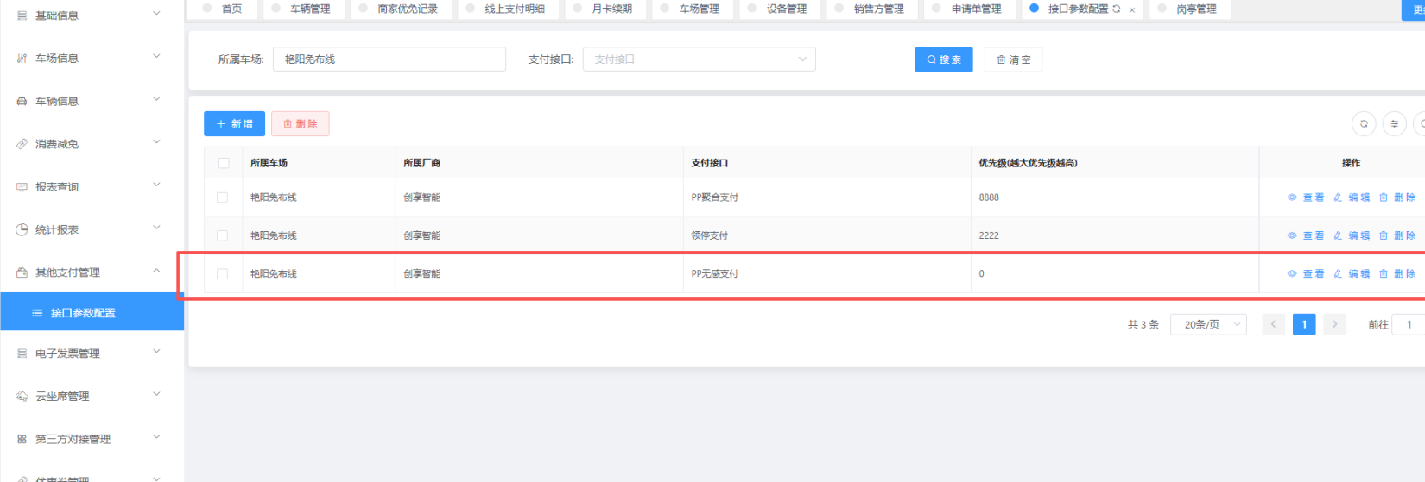Expand the 电子发票管理 menu chevron

[156, 352]
